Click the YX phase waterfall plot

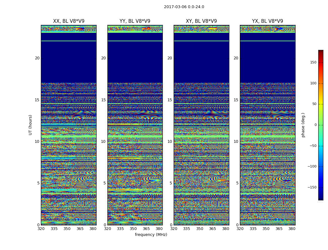267,125
